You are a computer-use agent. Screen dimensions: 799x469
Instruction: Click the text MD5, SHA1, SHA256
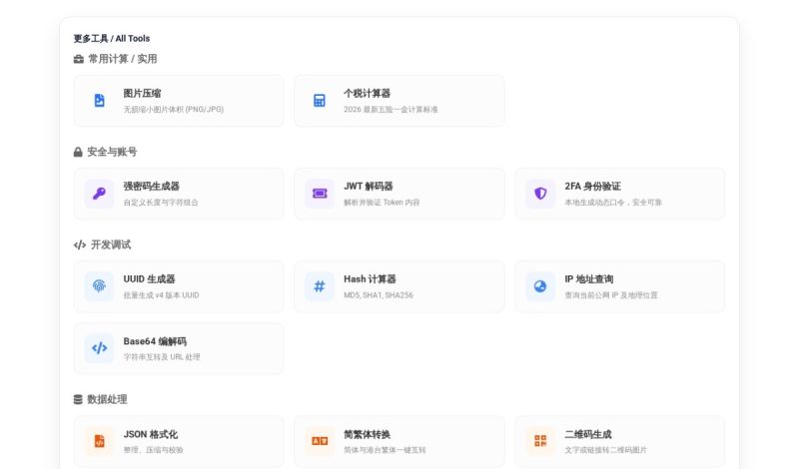(379, 294)
